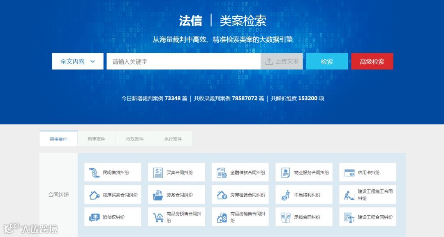Click the 法信 logo title

tap(191, 21)
